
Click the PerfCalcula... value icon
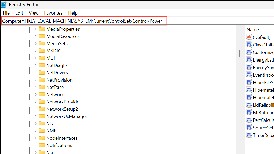coord(249,120)
